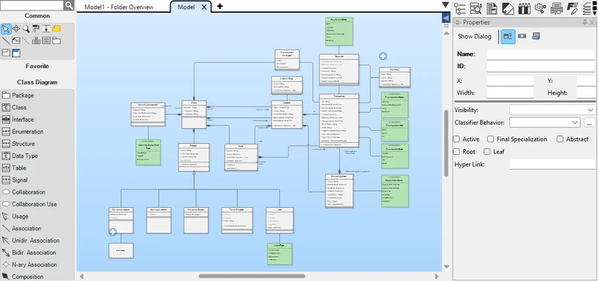Open the tab list dropdown arrow
Image resolution: width=598 pixels, height=281 pixels.
tap(445, 5)
